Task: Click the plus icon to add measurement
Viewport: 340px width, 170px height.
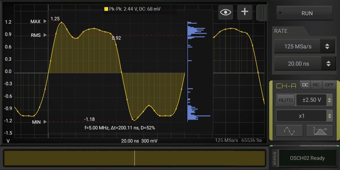Action: pos(245,12)
